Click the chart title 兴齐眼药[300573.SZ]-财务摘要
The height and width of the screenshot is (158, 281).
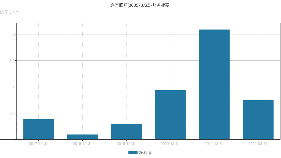click(140, 5)
